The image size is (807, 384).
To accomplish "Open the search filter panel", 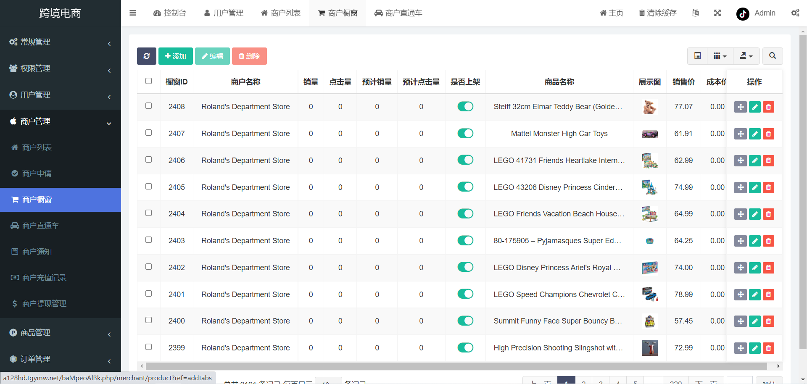I will pyautogui.click(x=772, y=56).
